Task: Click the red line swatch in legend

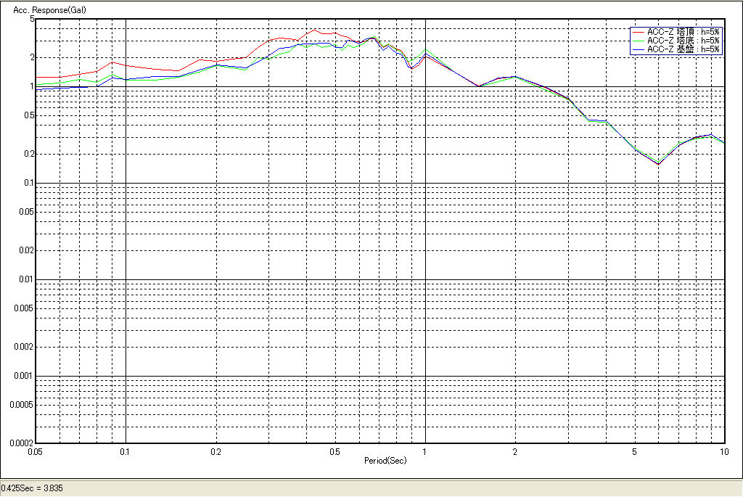Action: 638,32
